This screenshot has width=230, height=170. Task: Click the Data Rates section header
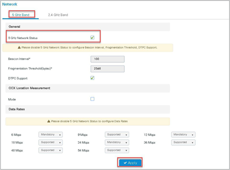click(x=88, y=109)
